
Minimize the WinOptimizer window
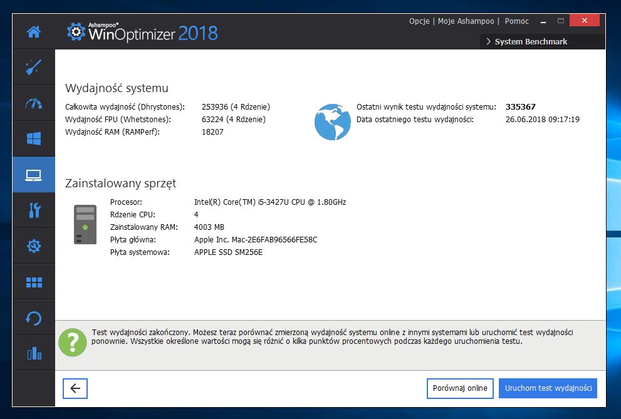pos(543,21)
